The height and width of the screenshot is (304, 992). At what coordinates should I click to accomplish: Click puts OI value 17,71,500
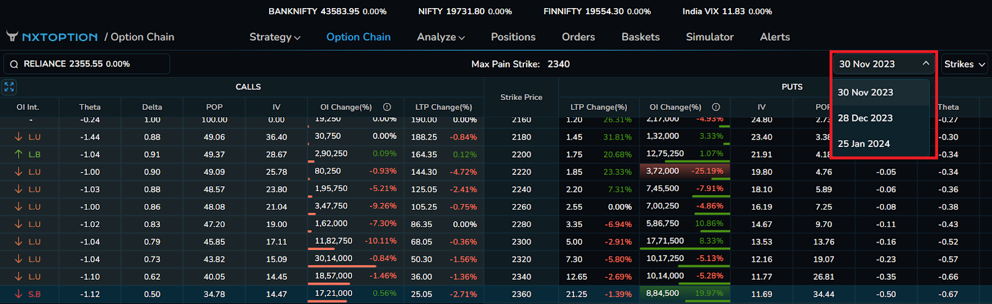(665, 241)
